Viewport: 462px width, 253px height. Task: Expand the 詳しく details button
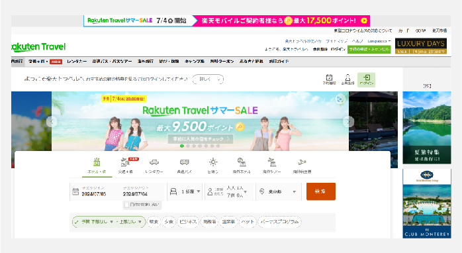pos(208,79)
